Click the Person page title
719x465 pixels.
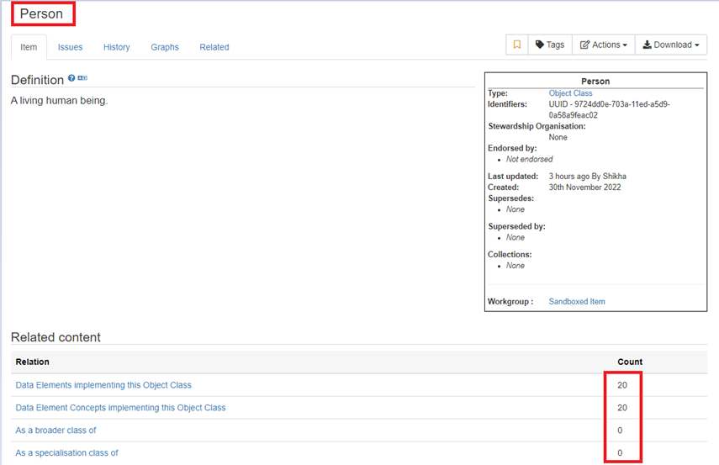coord(41,14)
